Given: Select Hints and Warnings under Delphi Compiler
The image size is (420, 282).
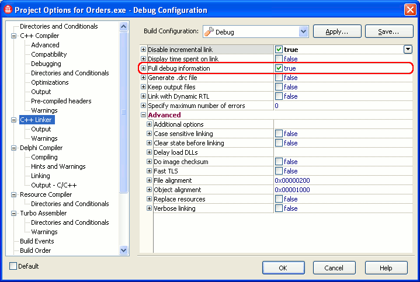Looking at the screenshot, I should point(58,166).
